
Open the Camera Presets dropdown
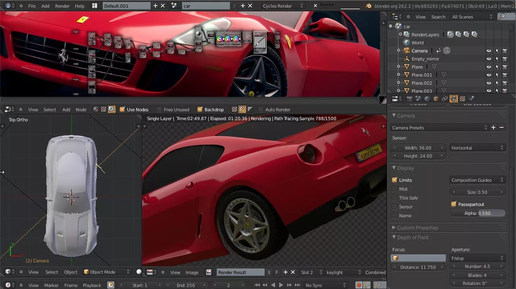click(x=440, y=128)
